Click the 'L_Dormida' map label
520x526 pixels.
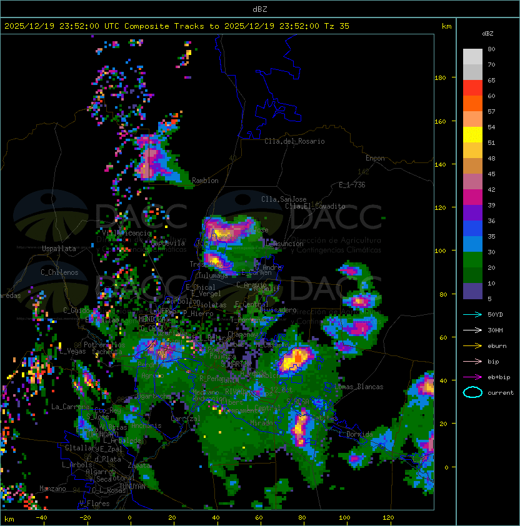[x=356, y=434]
